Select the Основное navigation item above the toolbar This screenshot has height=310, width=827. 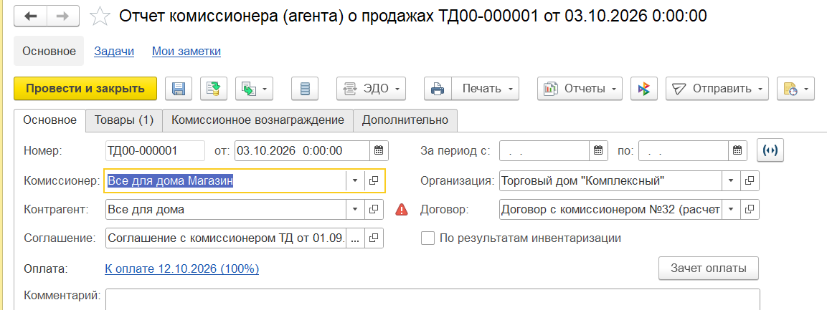(x=49, y=51)
